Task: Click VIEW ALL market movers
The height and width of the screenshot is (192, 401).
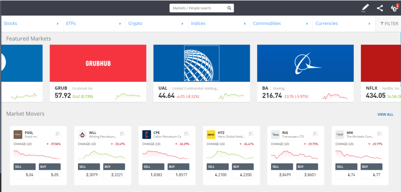Action: [385, 115]
